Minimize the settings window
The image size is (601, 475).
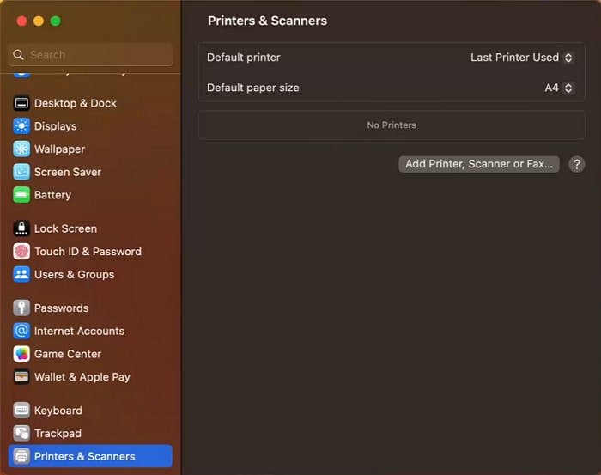point(39,21)
